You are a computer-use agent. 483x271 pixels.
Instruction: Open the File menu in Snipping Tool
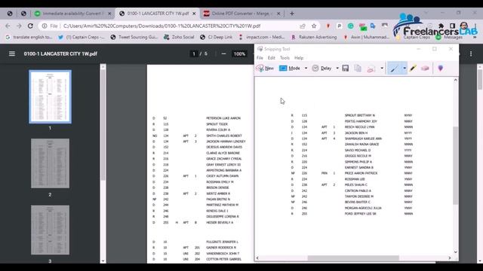[260, 58]
